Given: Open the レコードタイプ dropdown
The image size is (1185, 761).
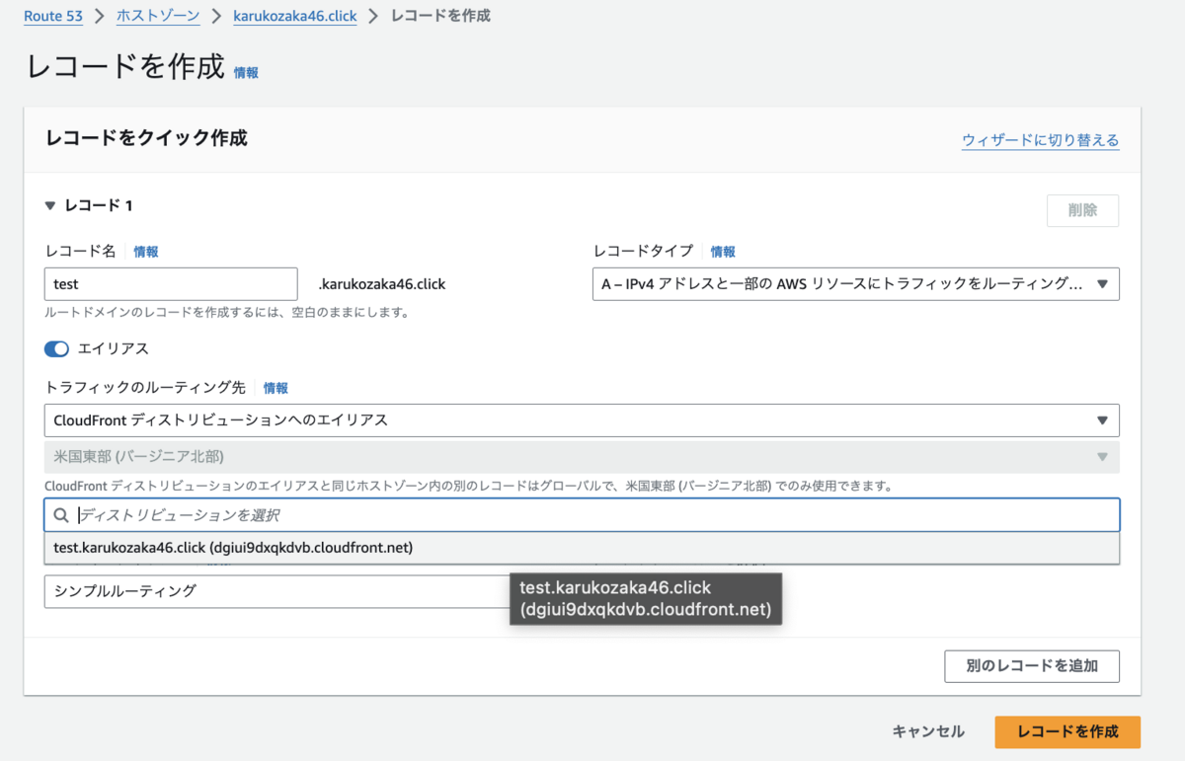Looking at the screenshot, I should (x=855, y=284).
